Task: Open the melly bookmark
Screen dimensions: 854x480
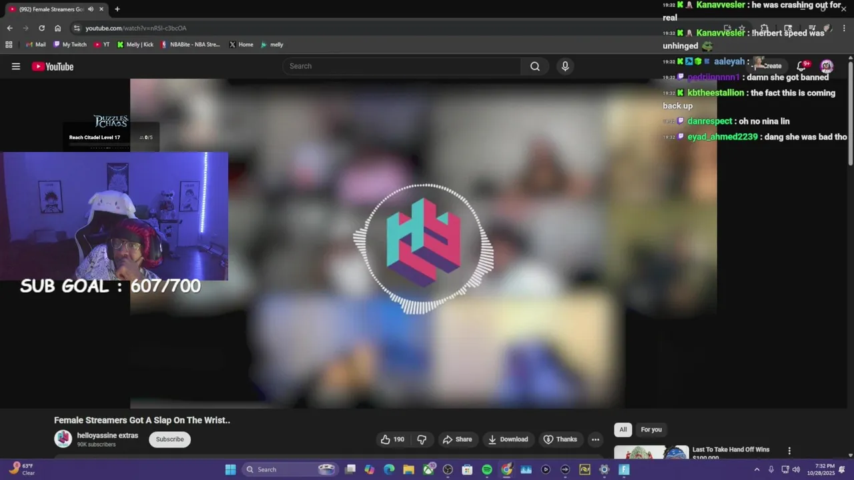Action: click(x=272, y=45)
